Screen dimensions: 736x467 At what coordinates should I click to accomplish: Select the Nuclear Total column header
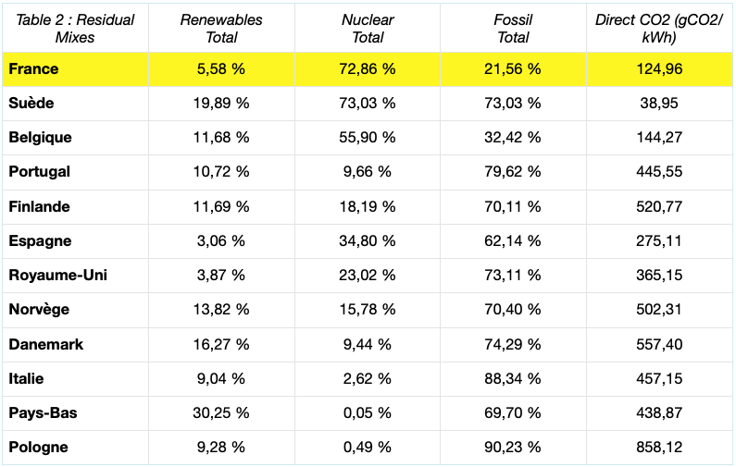[368, 28]
